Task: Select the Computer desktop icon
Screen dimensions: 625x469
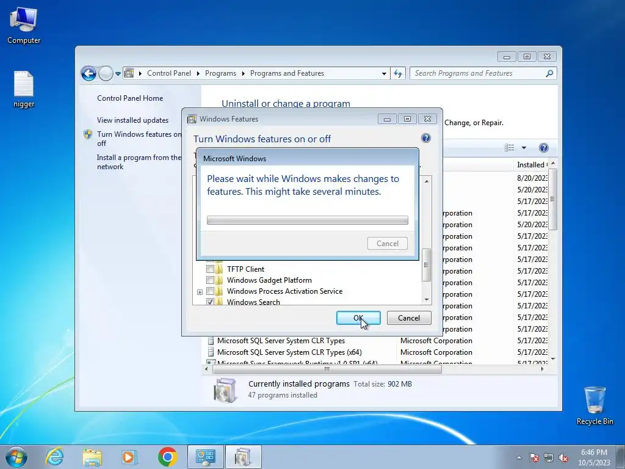Action: pos(24,24)
